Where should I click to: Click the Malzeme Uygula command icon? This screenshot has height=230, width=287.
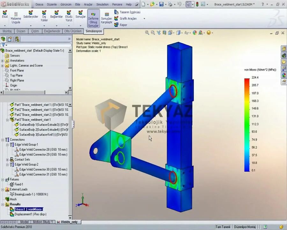coord(16,16)
